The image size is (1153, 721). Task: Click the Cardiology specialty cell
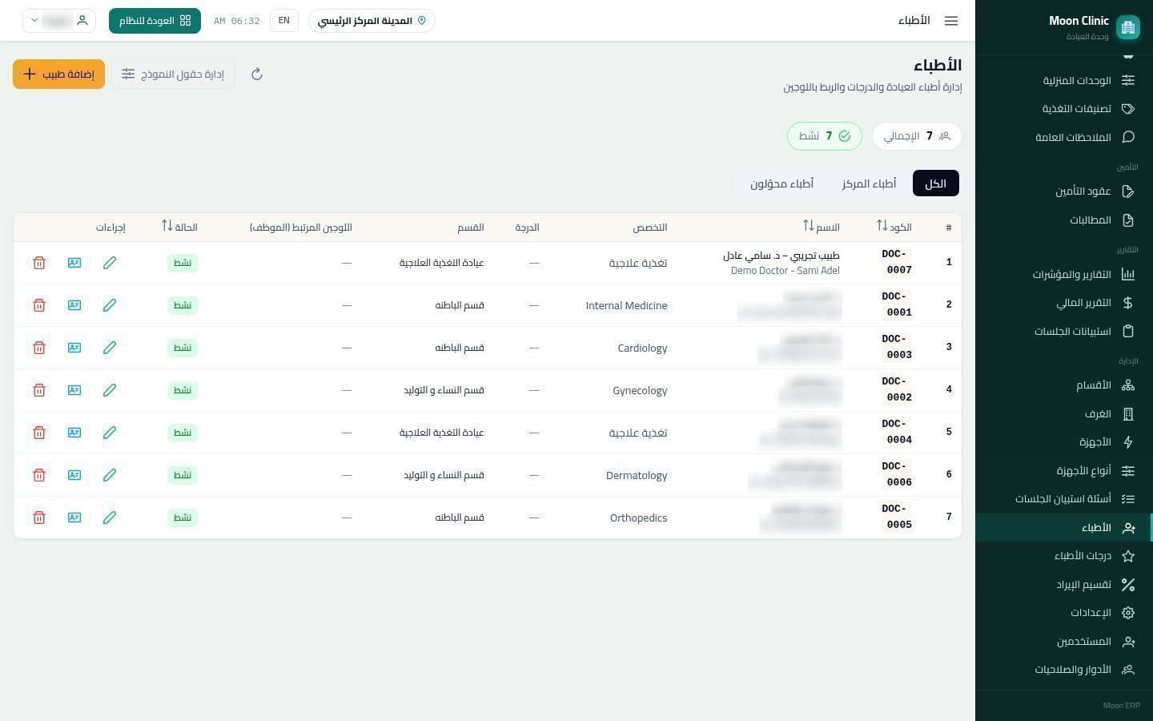point(642,348)
